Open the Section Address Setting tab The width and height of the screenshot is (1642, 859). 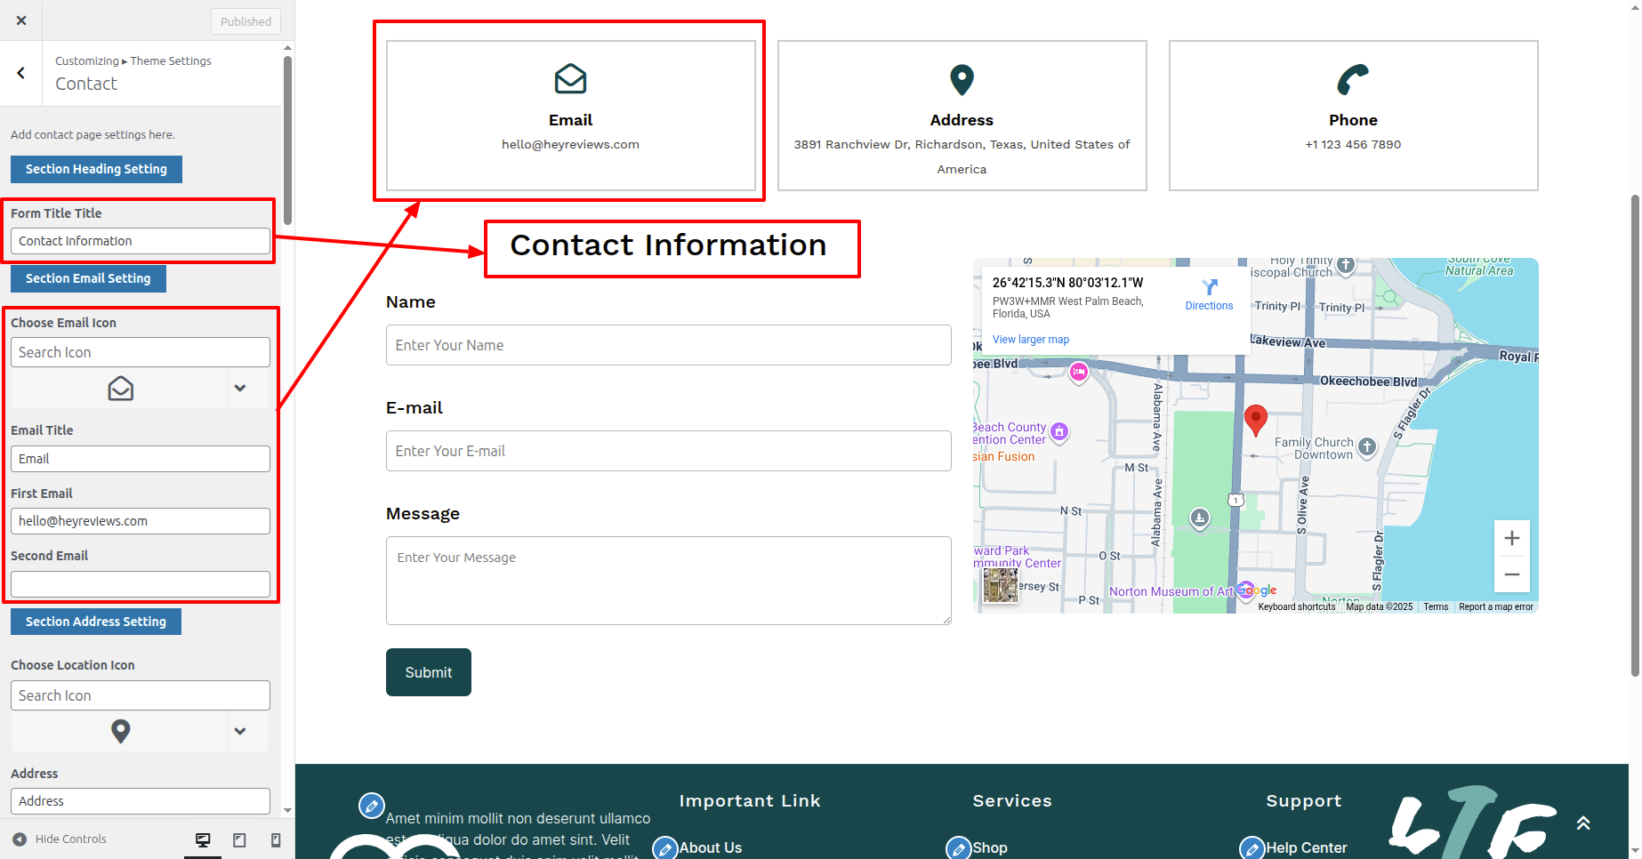[96, 622]
